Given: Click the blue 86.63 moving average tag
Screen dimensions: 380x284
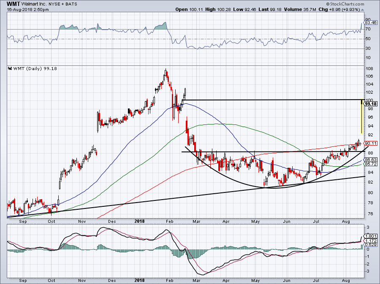Looking at the screenshot, I should click(x=371, y=160).
